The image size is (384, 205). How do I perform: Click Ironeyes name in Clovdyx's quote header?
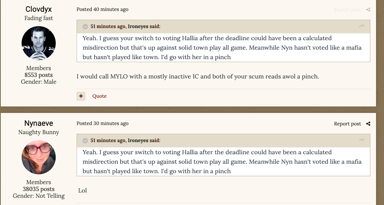point(138,27)
